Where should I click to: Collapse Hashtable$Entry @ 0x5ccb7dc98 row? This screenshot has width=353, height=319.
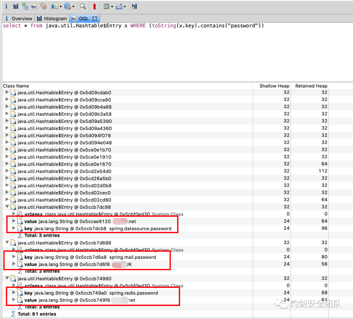point(7,207)
